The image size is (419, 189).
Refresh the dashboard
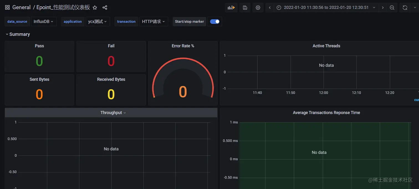405,7
